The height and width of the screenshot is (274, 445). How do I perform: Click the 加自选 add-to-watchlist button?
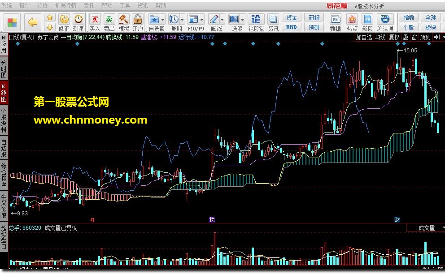coord(364,38)
